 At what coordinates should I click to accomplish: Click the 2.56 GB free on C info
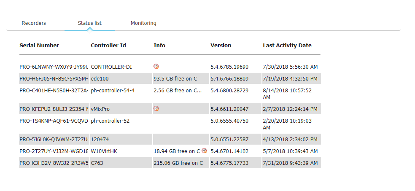(x=178, y=91)
